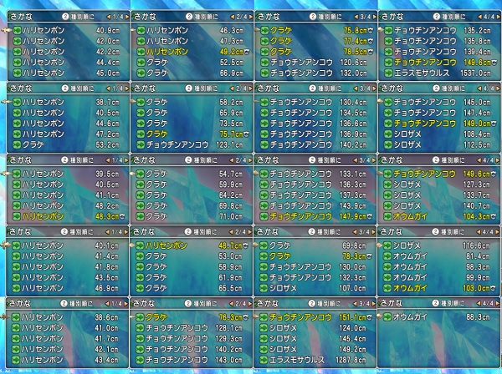Click the クラゲ 66.9cm row
This screenshot has height=374, width=502.
click(x=192, y=73)
